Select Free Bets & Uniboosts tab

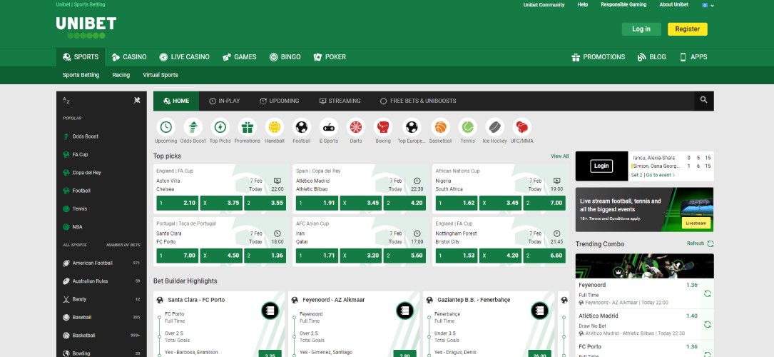tap(418, 101)
